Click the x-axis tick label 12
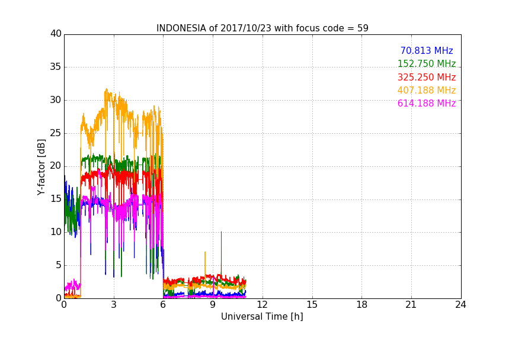This screenshot has height=341, width=512. click(x=262, y=305)
